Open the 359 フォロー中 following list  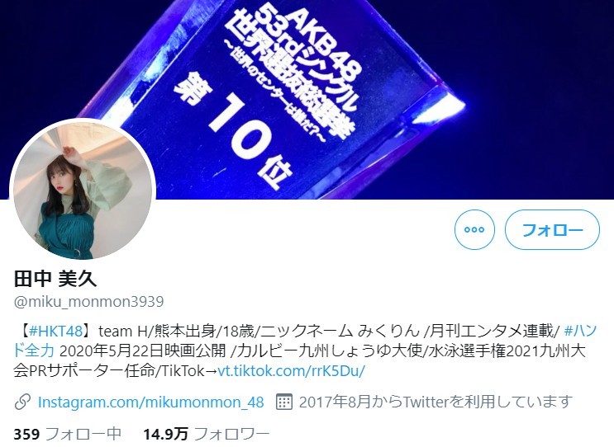pyautogui.click(x=68, y=434)
